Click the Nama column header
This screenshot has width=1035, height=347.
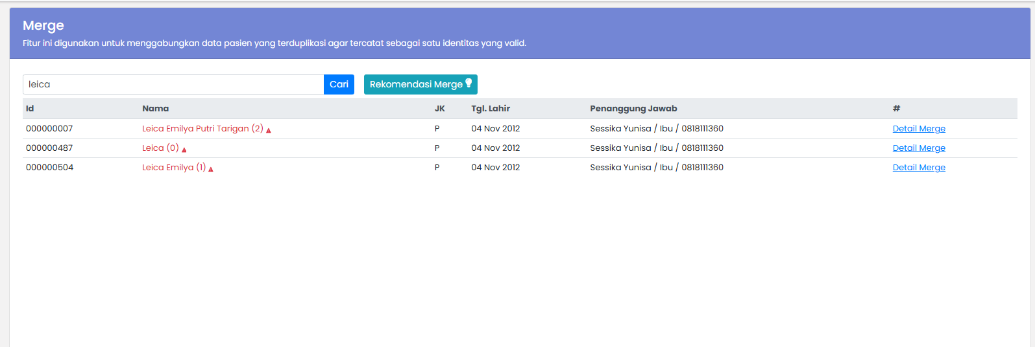156,109
